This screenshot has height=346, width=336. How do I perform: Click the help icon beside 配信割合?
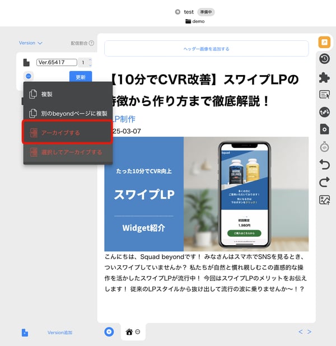coord(91,43)
